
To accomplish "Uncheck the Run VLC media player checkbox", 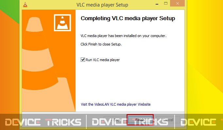I will point(83,59).
